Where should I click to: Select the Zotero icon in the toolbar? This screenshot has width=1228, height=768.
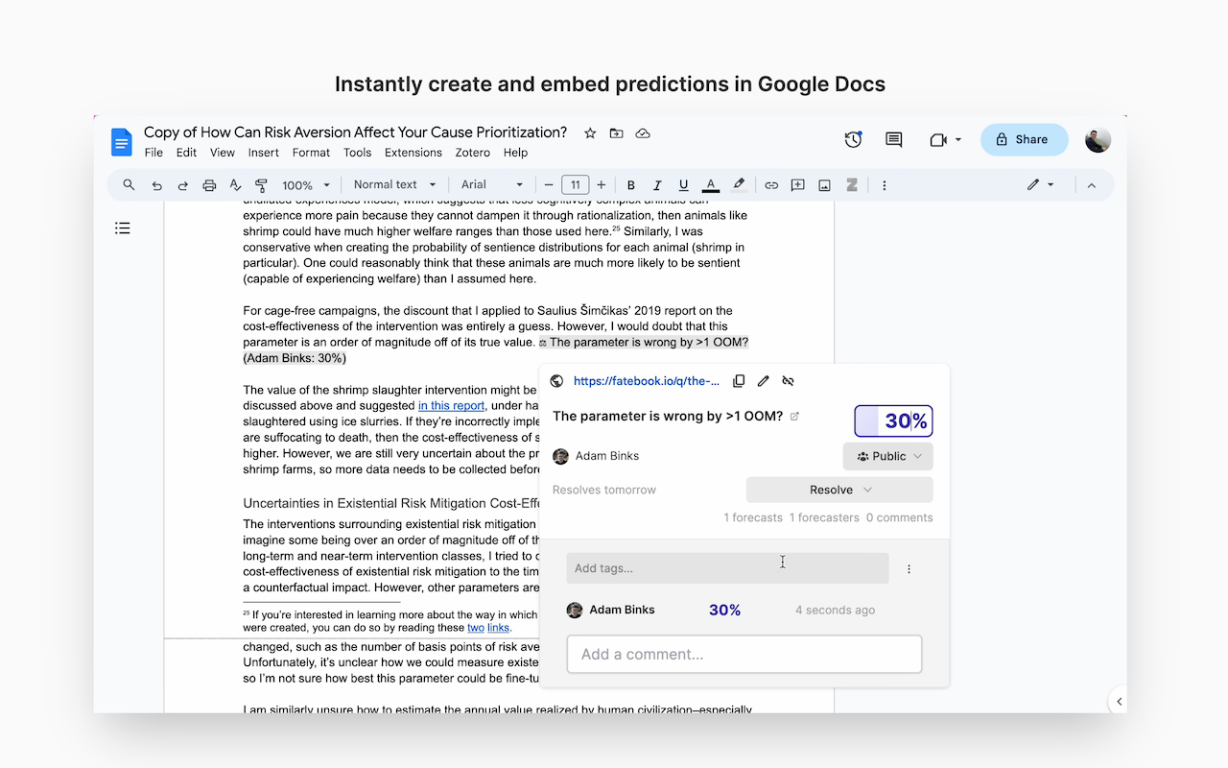(x=852, y=184)
